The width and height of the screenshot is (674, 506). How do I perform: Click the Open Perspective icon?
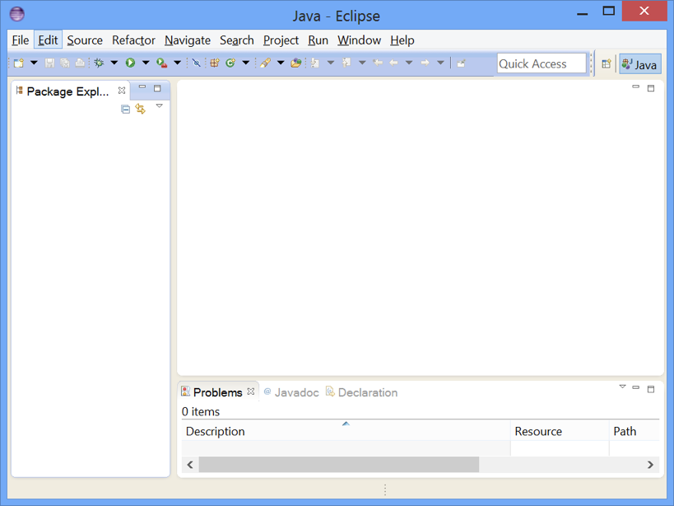pyautogui.click(x=606, y=64)
